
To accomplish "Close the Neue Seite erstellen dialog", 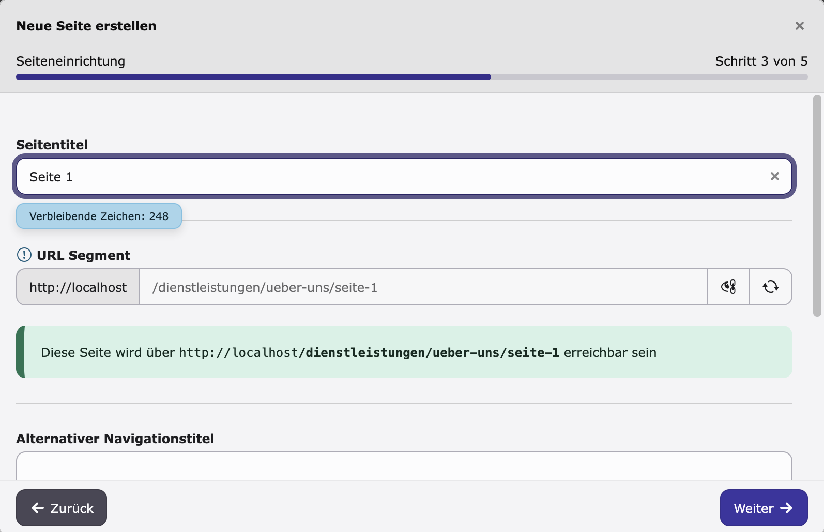I will pos(799,26).
